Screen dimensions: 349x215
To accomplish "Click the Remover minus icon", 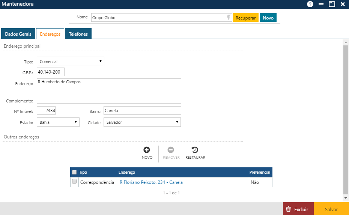I will (171, 150).
